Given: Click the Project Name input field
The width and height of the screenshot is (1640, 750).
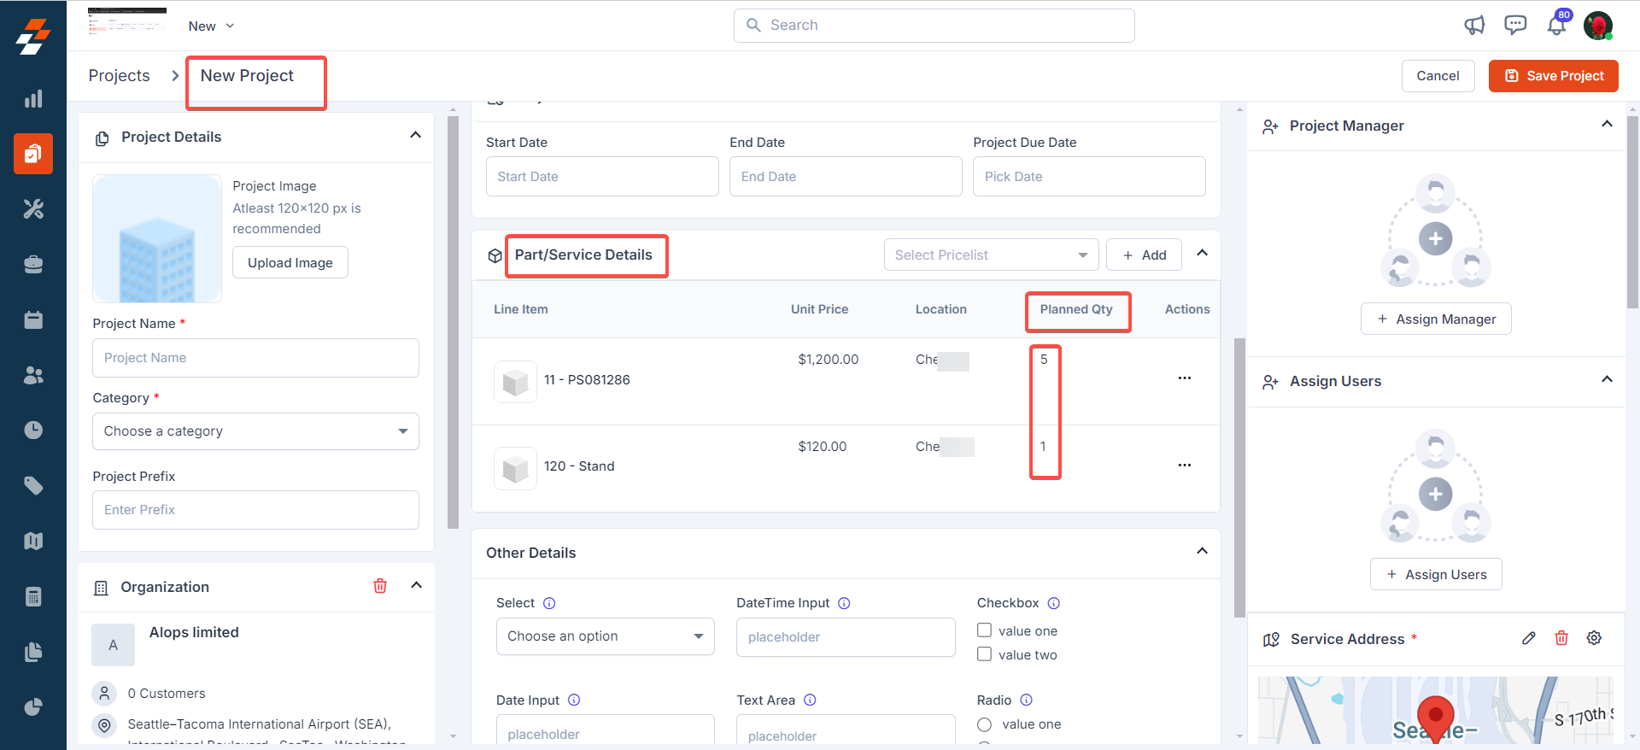Looking at the screenshot, I should click(255, 358).
